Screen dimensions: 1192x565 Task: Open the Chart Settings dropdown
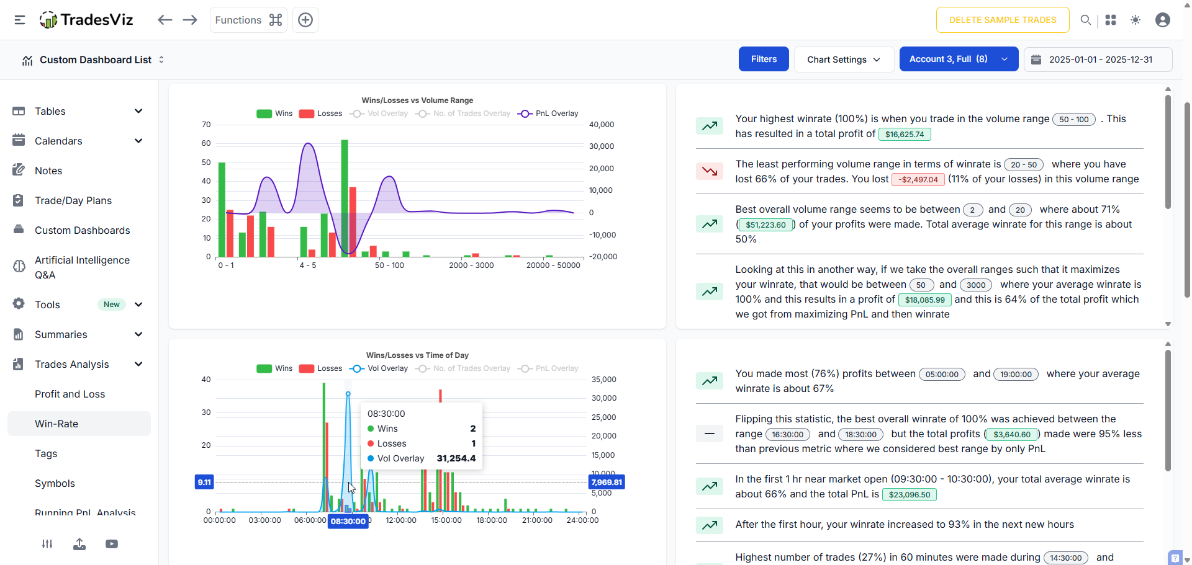[x=844, y=60]
